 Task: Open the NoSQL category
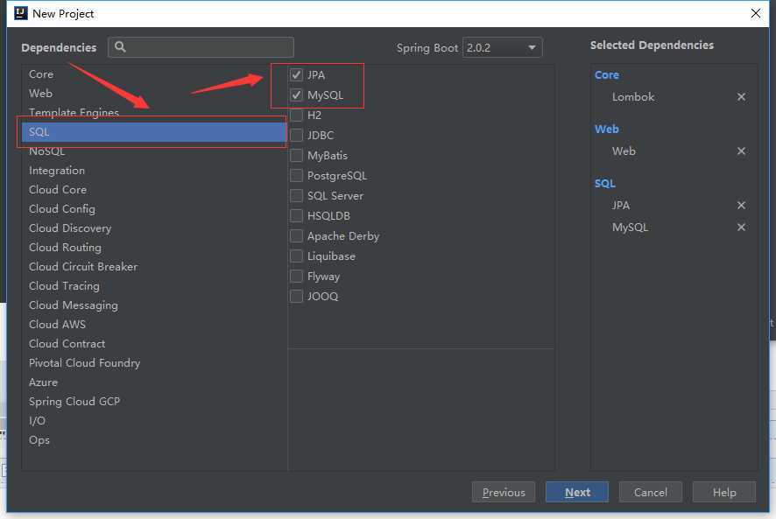coord(154,151)
